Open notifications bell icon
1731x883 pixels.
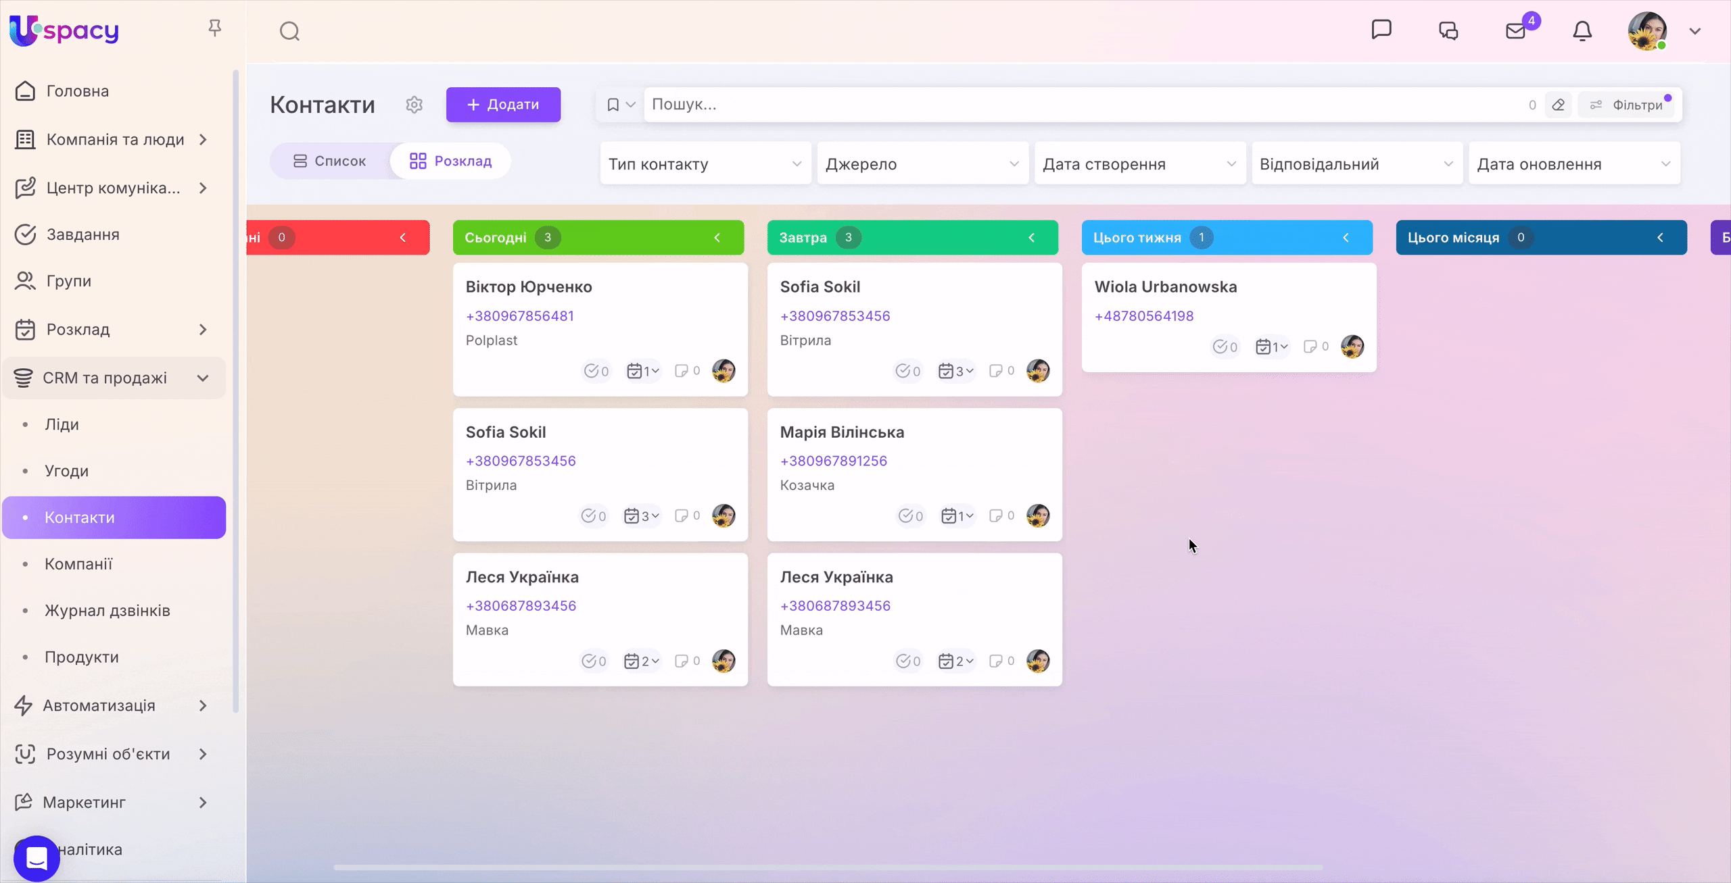point(1582,30)
